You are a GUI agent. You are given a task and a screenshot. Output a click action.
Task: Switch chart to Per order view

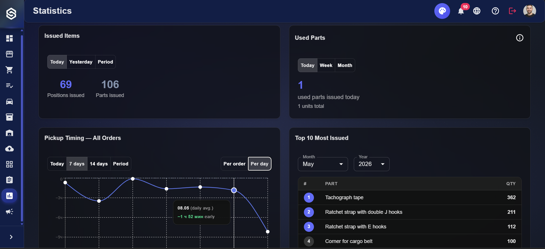pos(235,164)
